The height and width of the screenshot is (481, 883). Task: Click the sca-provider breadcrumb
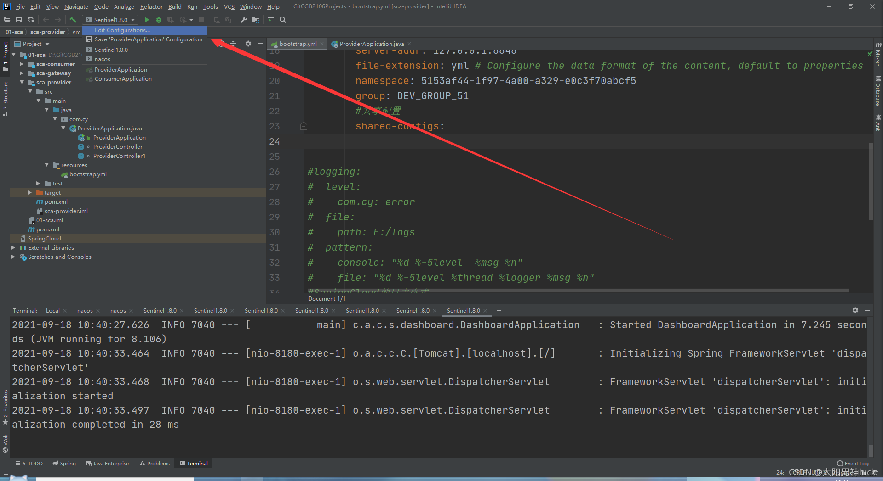48,32
